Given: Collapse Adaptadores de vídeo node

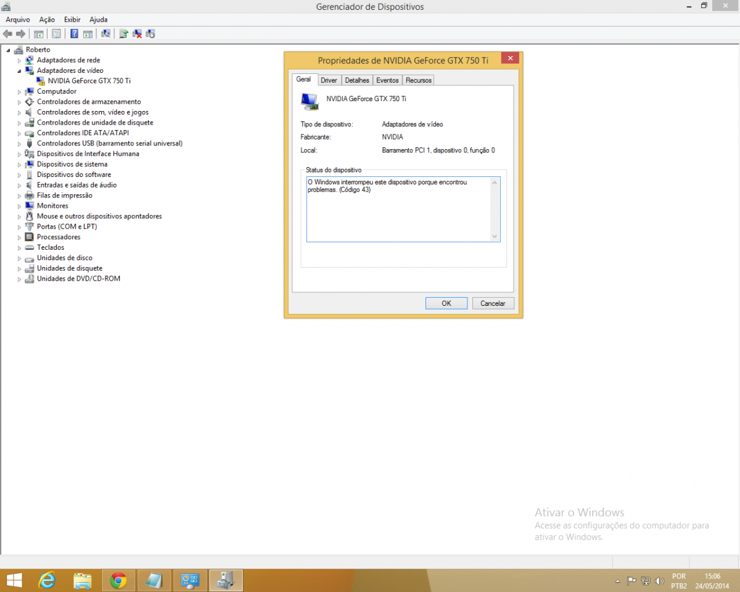Looking at the screenshot, I should [x=19, y=71].
